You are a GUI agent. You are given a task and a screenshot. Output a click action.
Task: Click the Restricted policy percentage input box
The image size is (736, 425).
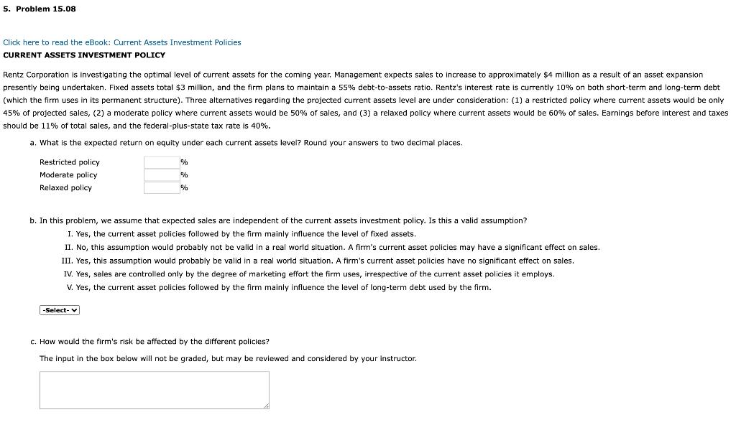161,162
